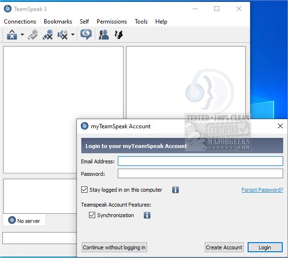Open the Self menu

pos(84,22)
